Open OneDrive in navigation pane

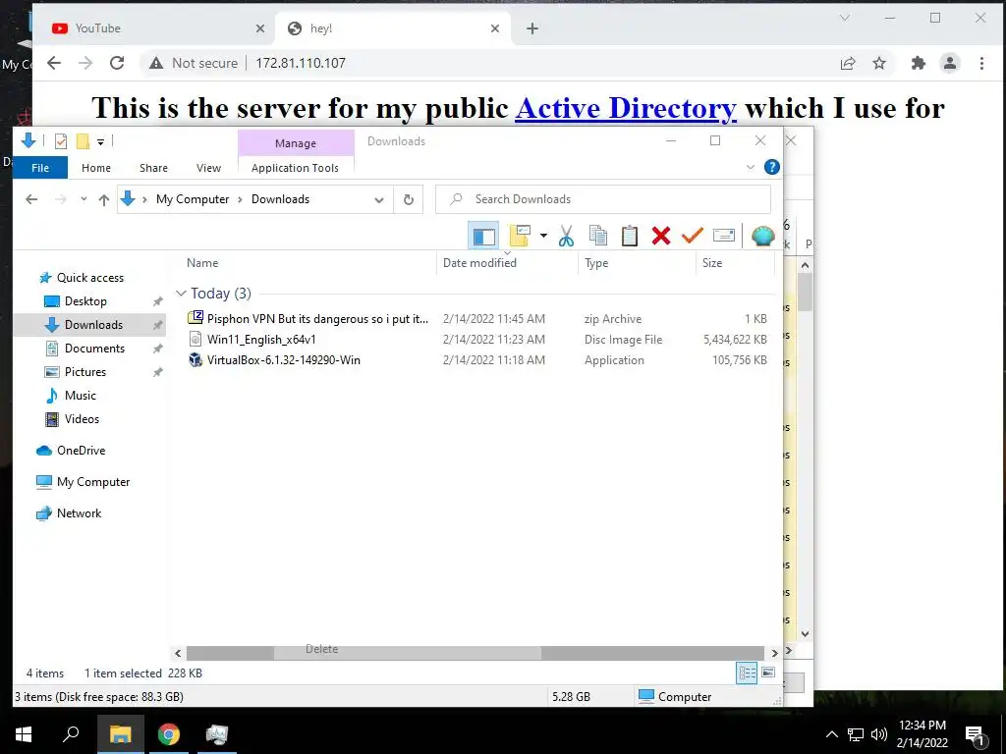point(81,450)
